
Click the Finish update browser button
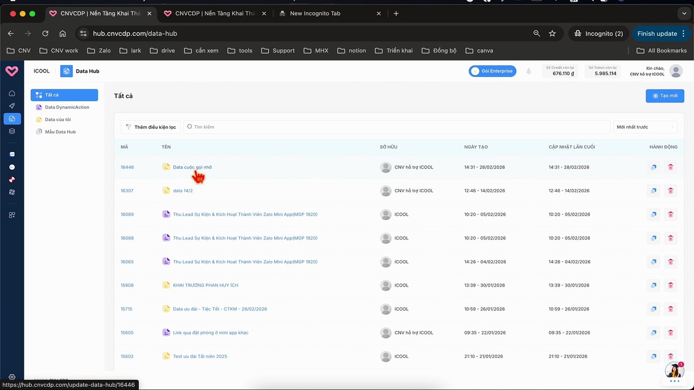[661, 34]
